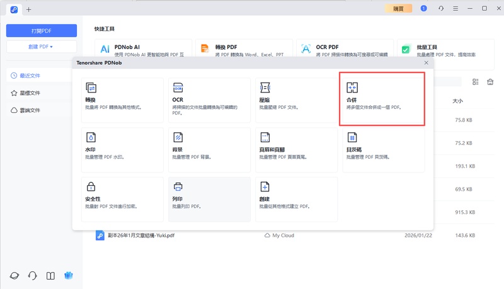Click the 打開PDF button
The image size is (504, 289).
[x=42, y=30]
